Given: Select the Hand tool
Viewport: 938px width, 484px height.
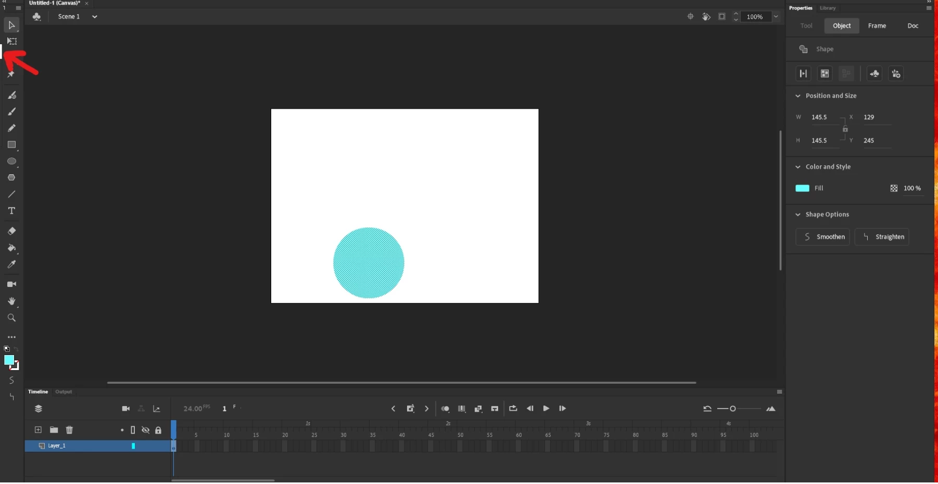Looking at the screenshot, I should tap(11, 302).
